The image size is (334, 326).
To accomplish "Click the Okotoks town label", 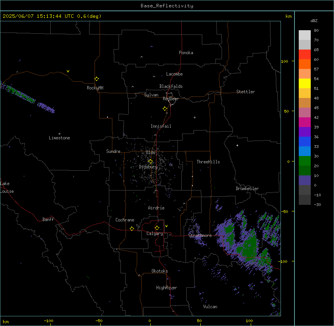I will [160, 271].
